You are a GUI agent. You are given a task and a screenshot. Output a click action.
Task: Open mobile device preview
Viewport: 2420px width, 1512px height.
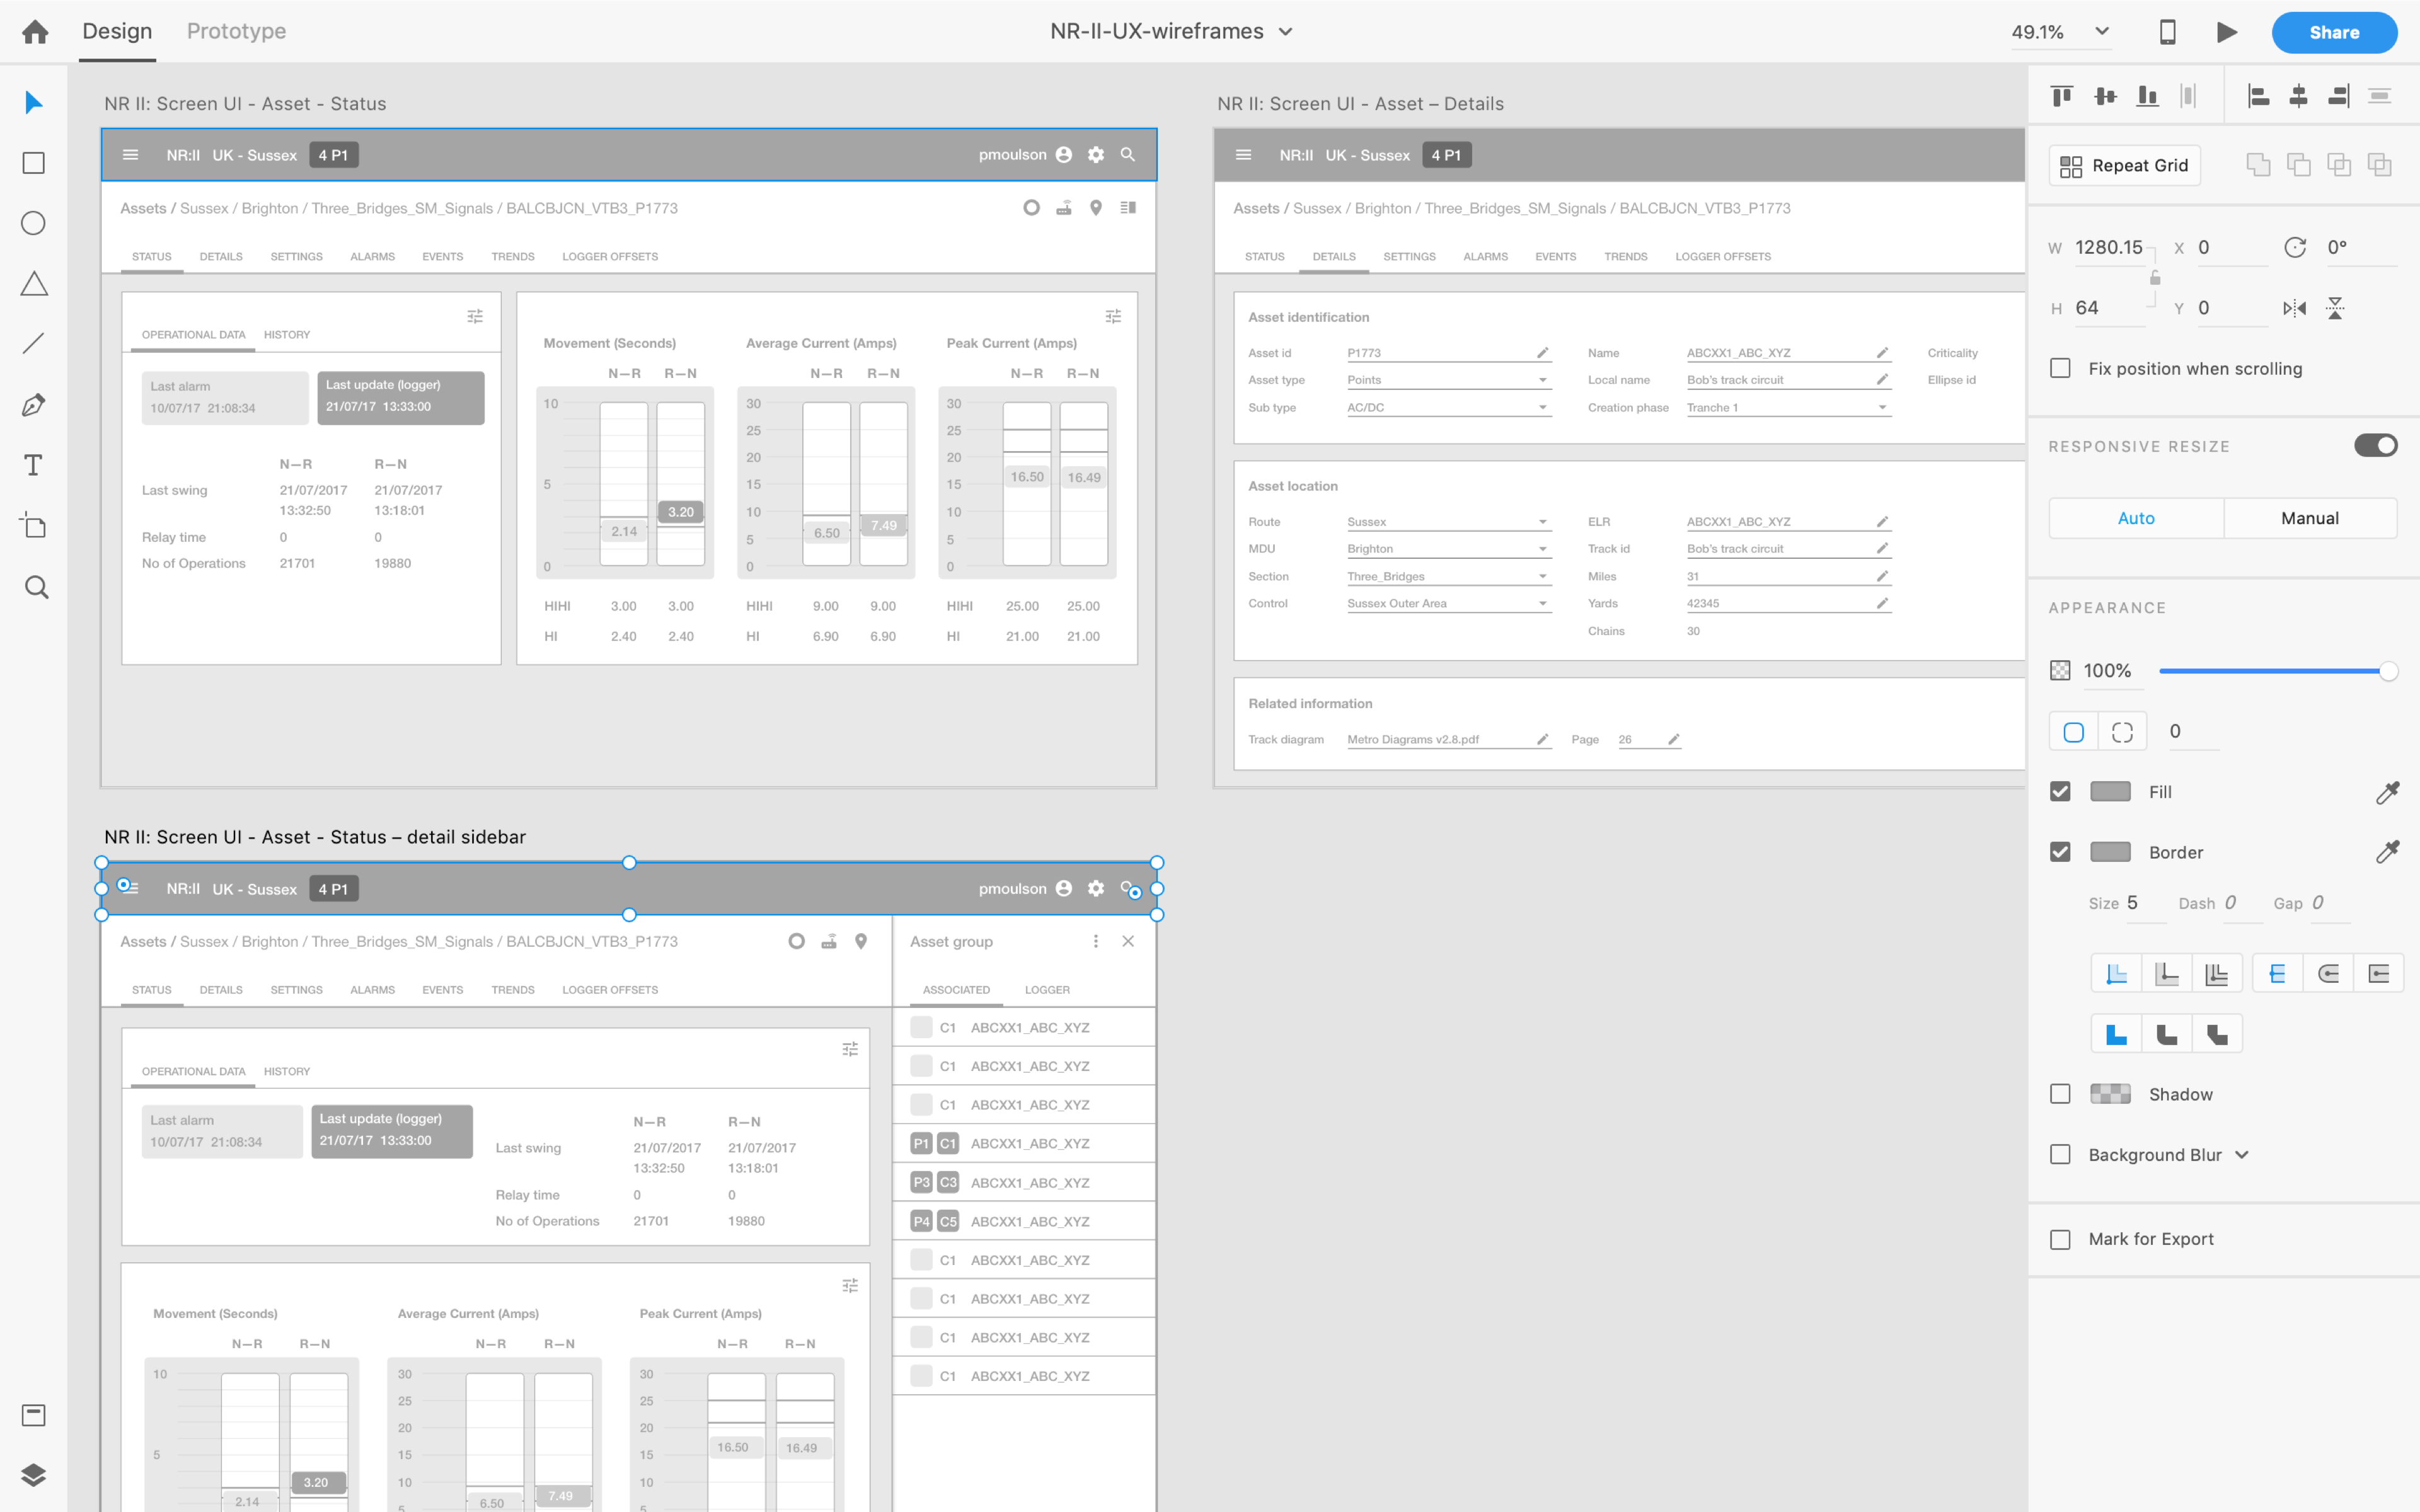coord(2167,32)
